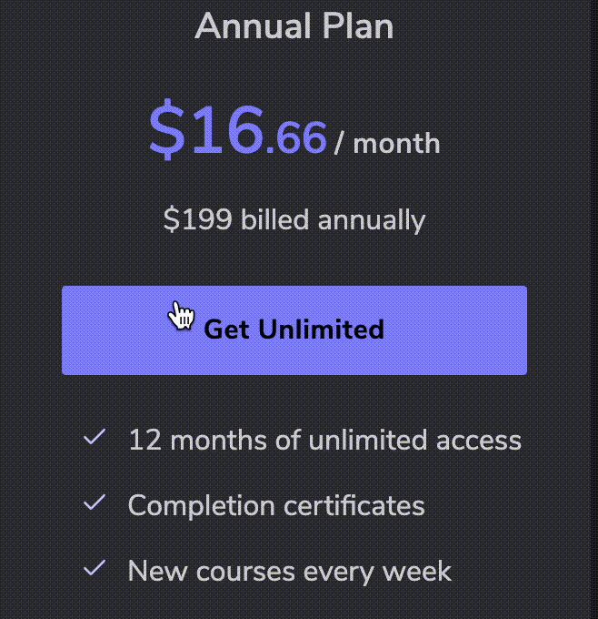Click the 12 months of unlimited access text
This screenshot has height=619, width=598.
(x=324, y=440)
